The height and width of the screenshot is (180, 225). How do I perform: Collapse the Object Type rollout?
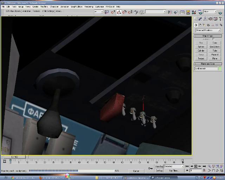pos(208,36)
